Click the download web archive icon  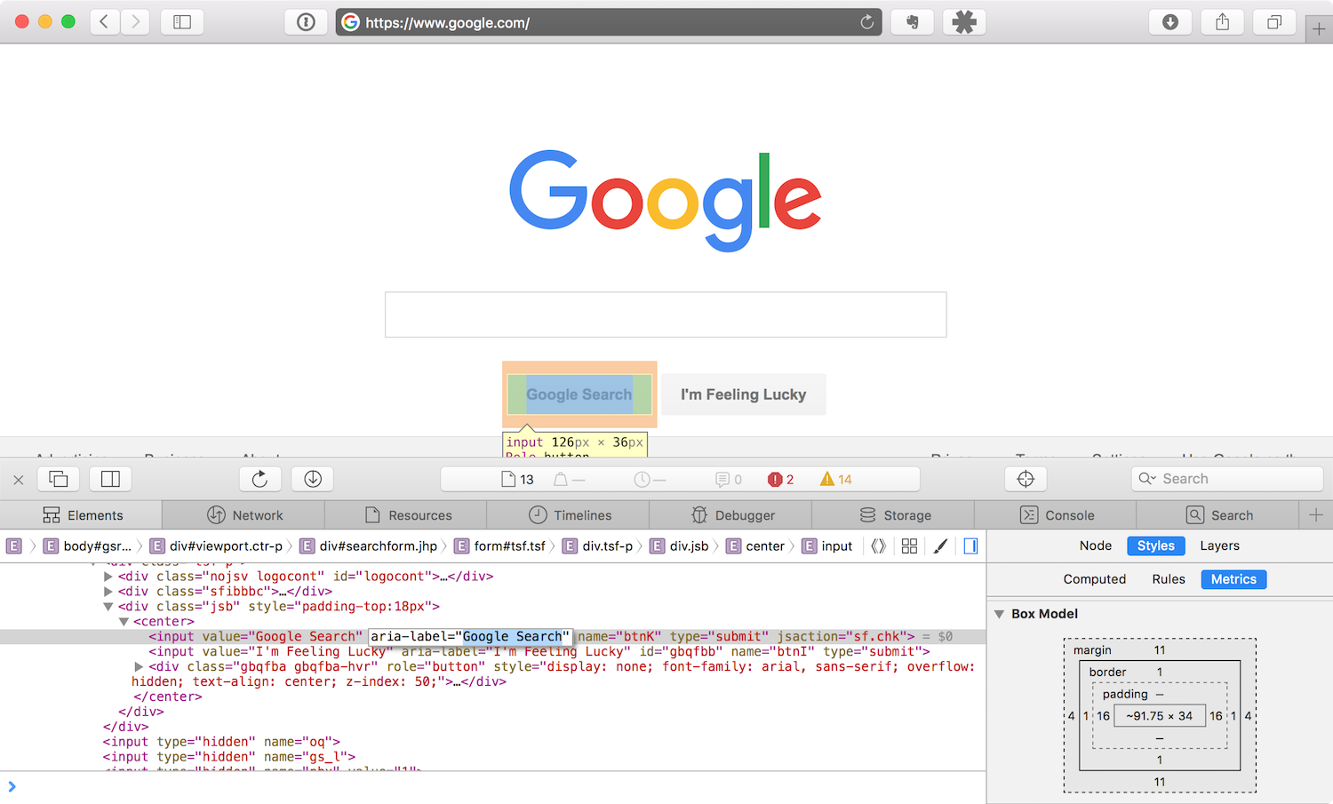coord(312,479)
